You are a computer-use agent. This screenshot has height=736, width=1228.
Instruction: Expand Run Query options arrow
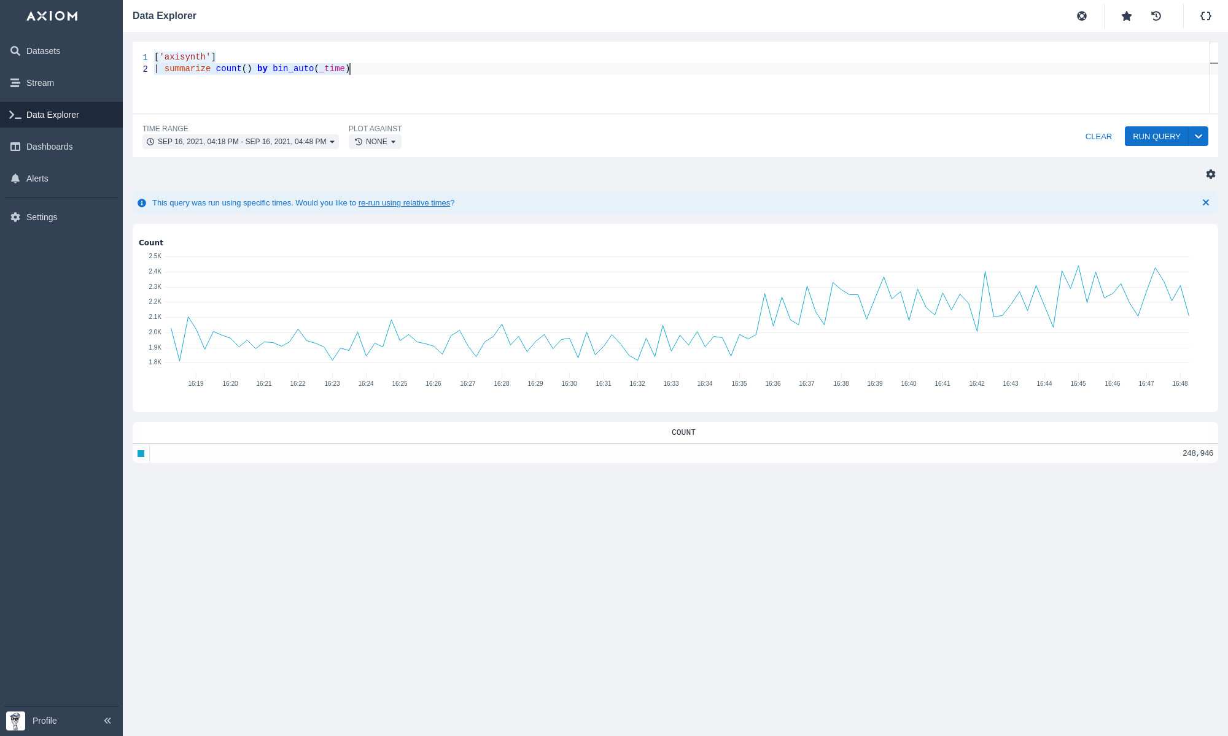tap(1199, 136)
